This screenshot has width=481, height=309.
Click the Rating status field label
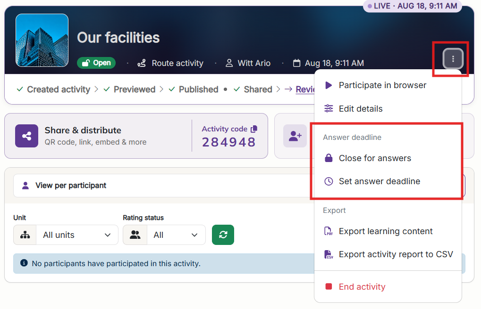(143, 218)
